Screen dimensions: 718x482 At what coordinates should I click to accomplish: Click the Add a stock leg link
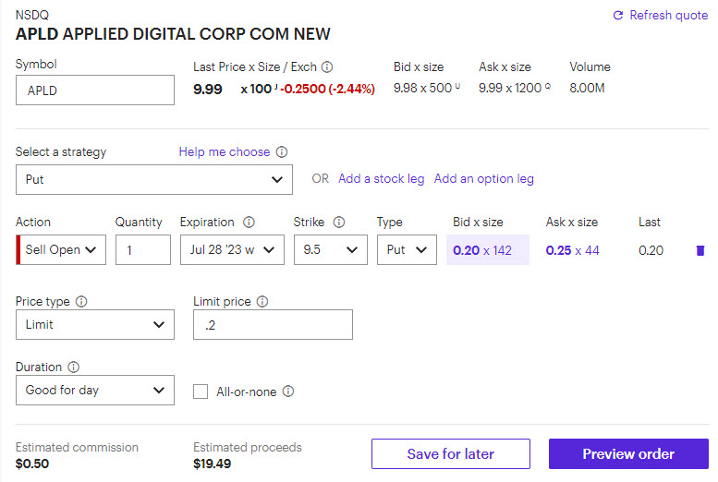click(x=381, y=179)
